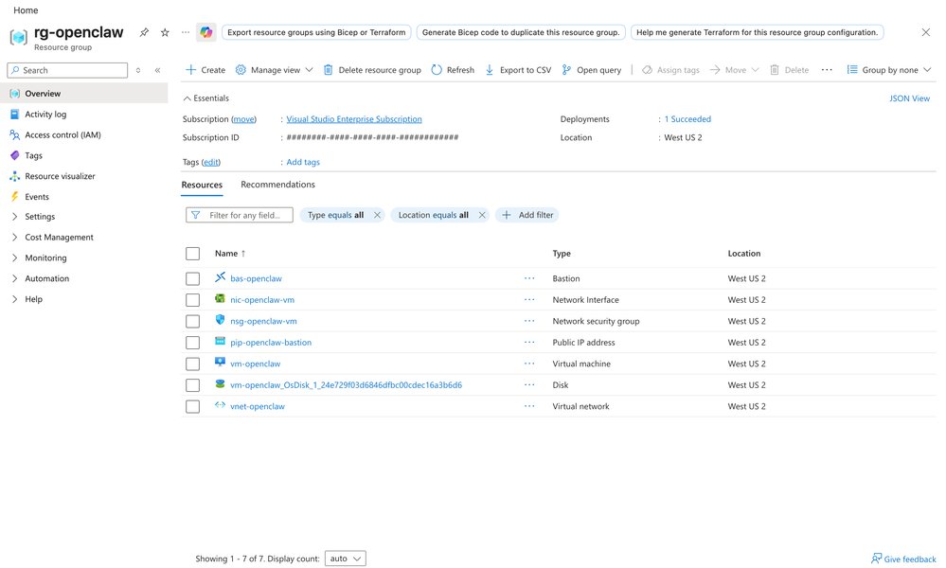Switch to the Recommendations tab
The image size is (946, 568).
click(x=277, y=184)
